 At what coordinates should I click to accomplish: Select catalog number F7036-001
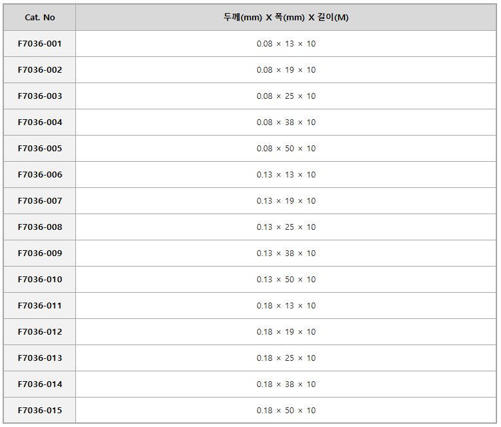click(39, 44)
